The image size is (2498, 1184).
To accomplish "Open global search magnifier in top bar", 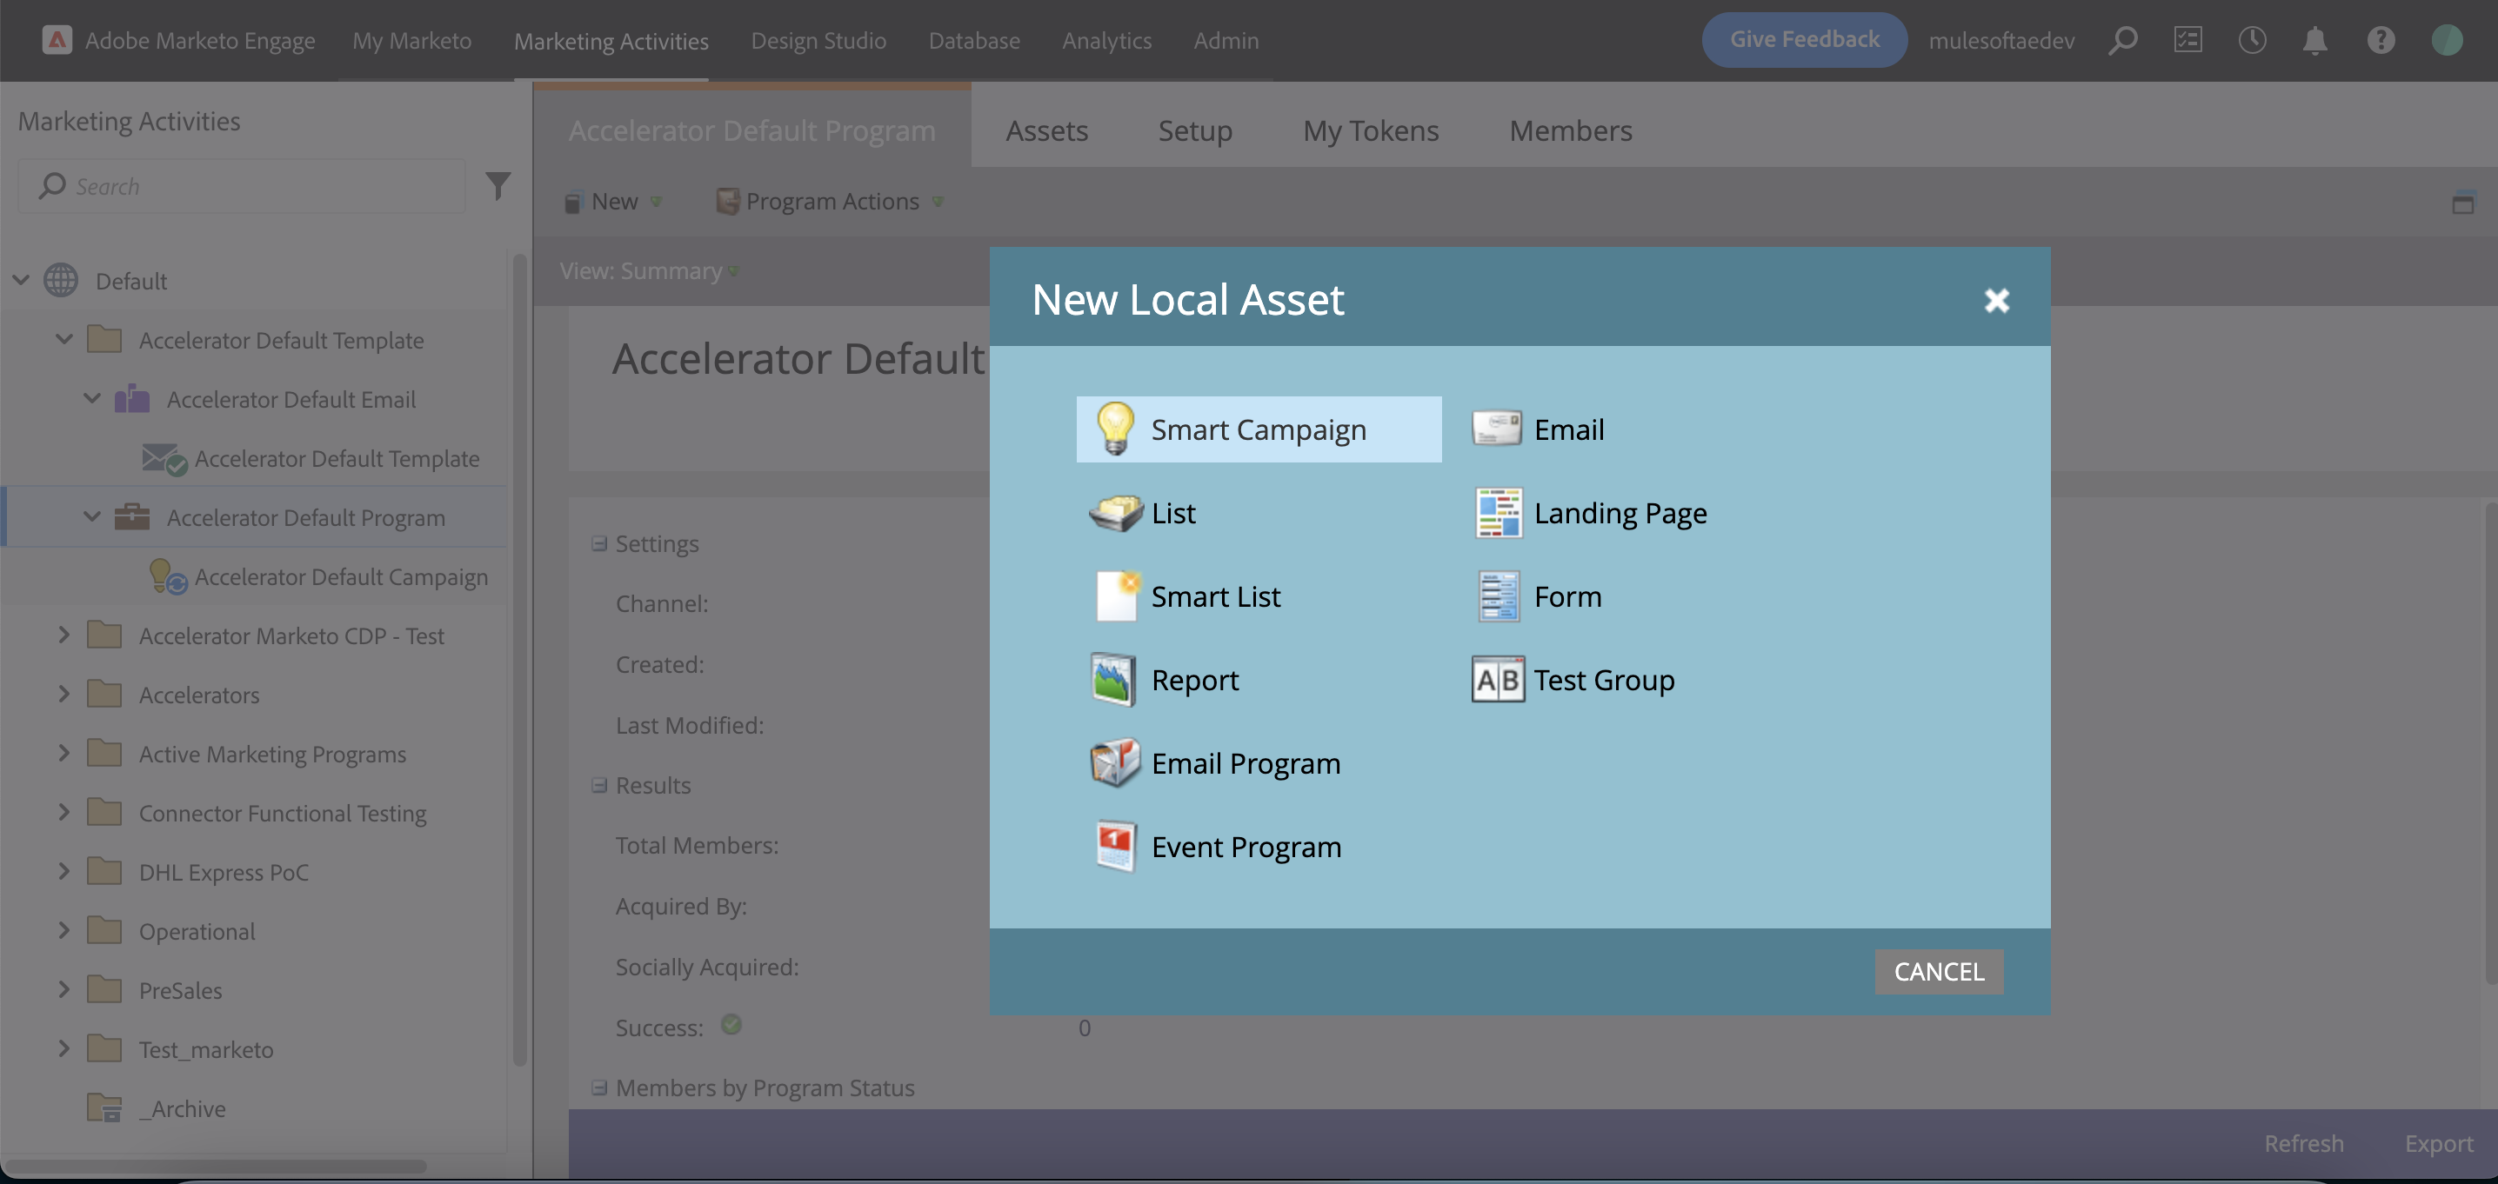I will tap(2121, 41).
